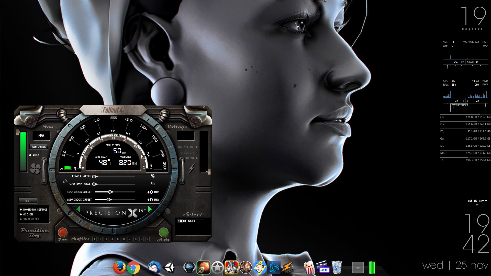The image size is (491, 276).
Task: Open Google Chrome in the dock
Action: point(133,268)
